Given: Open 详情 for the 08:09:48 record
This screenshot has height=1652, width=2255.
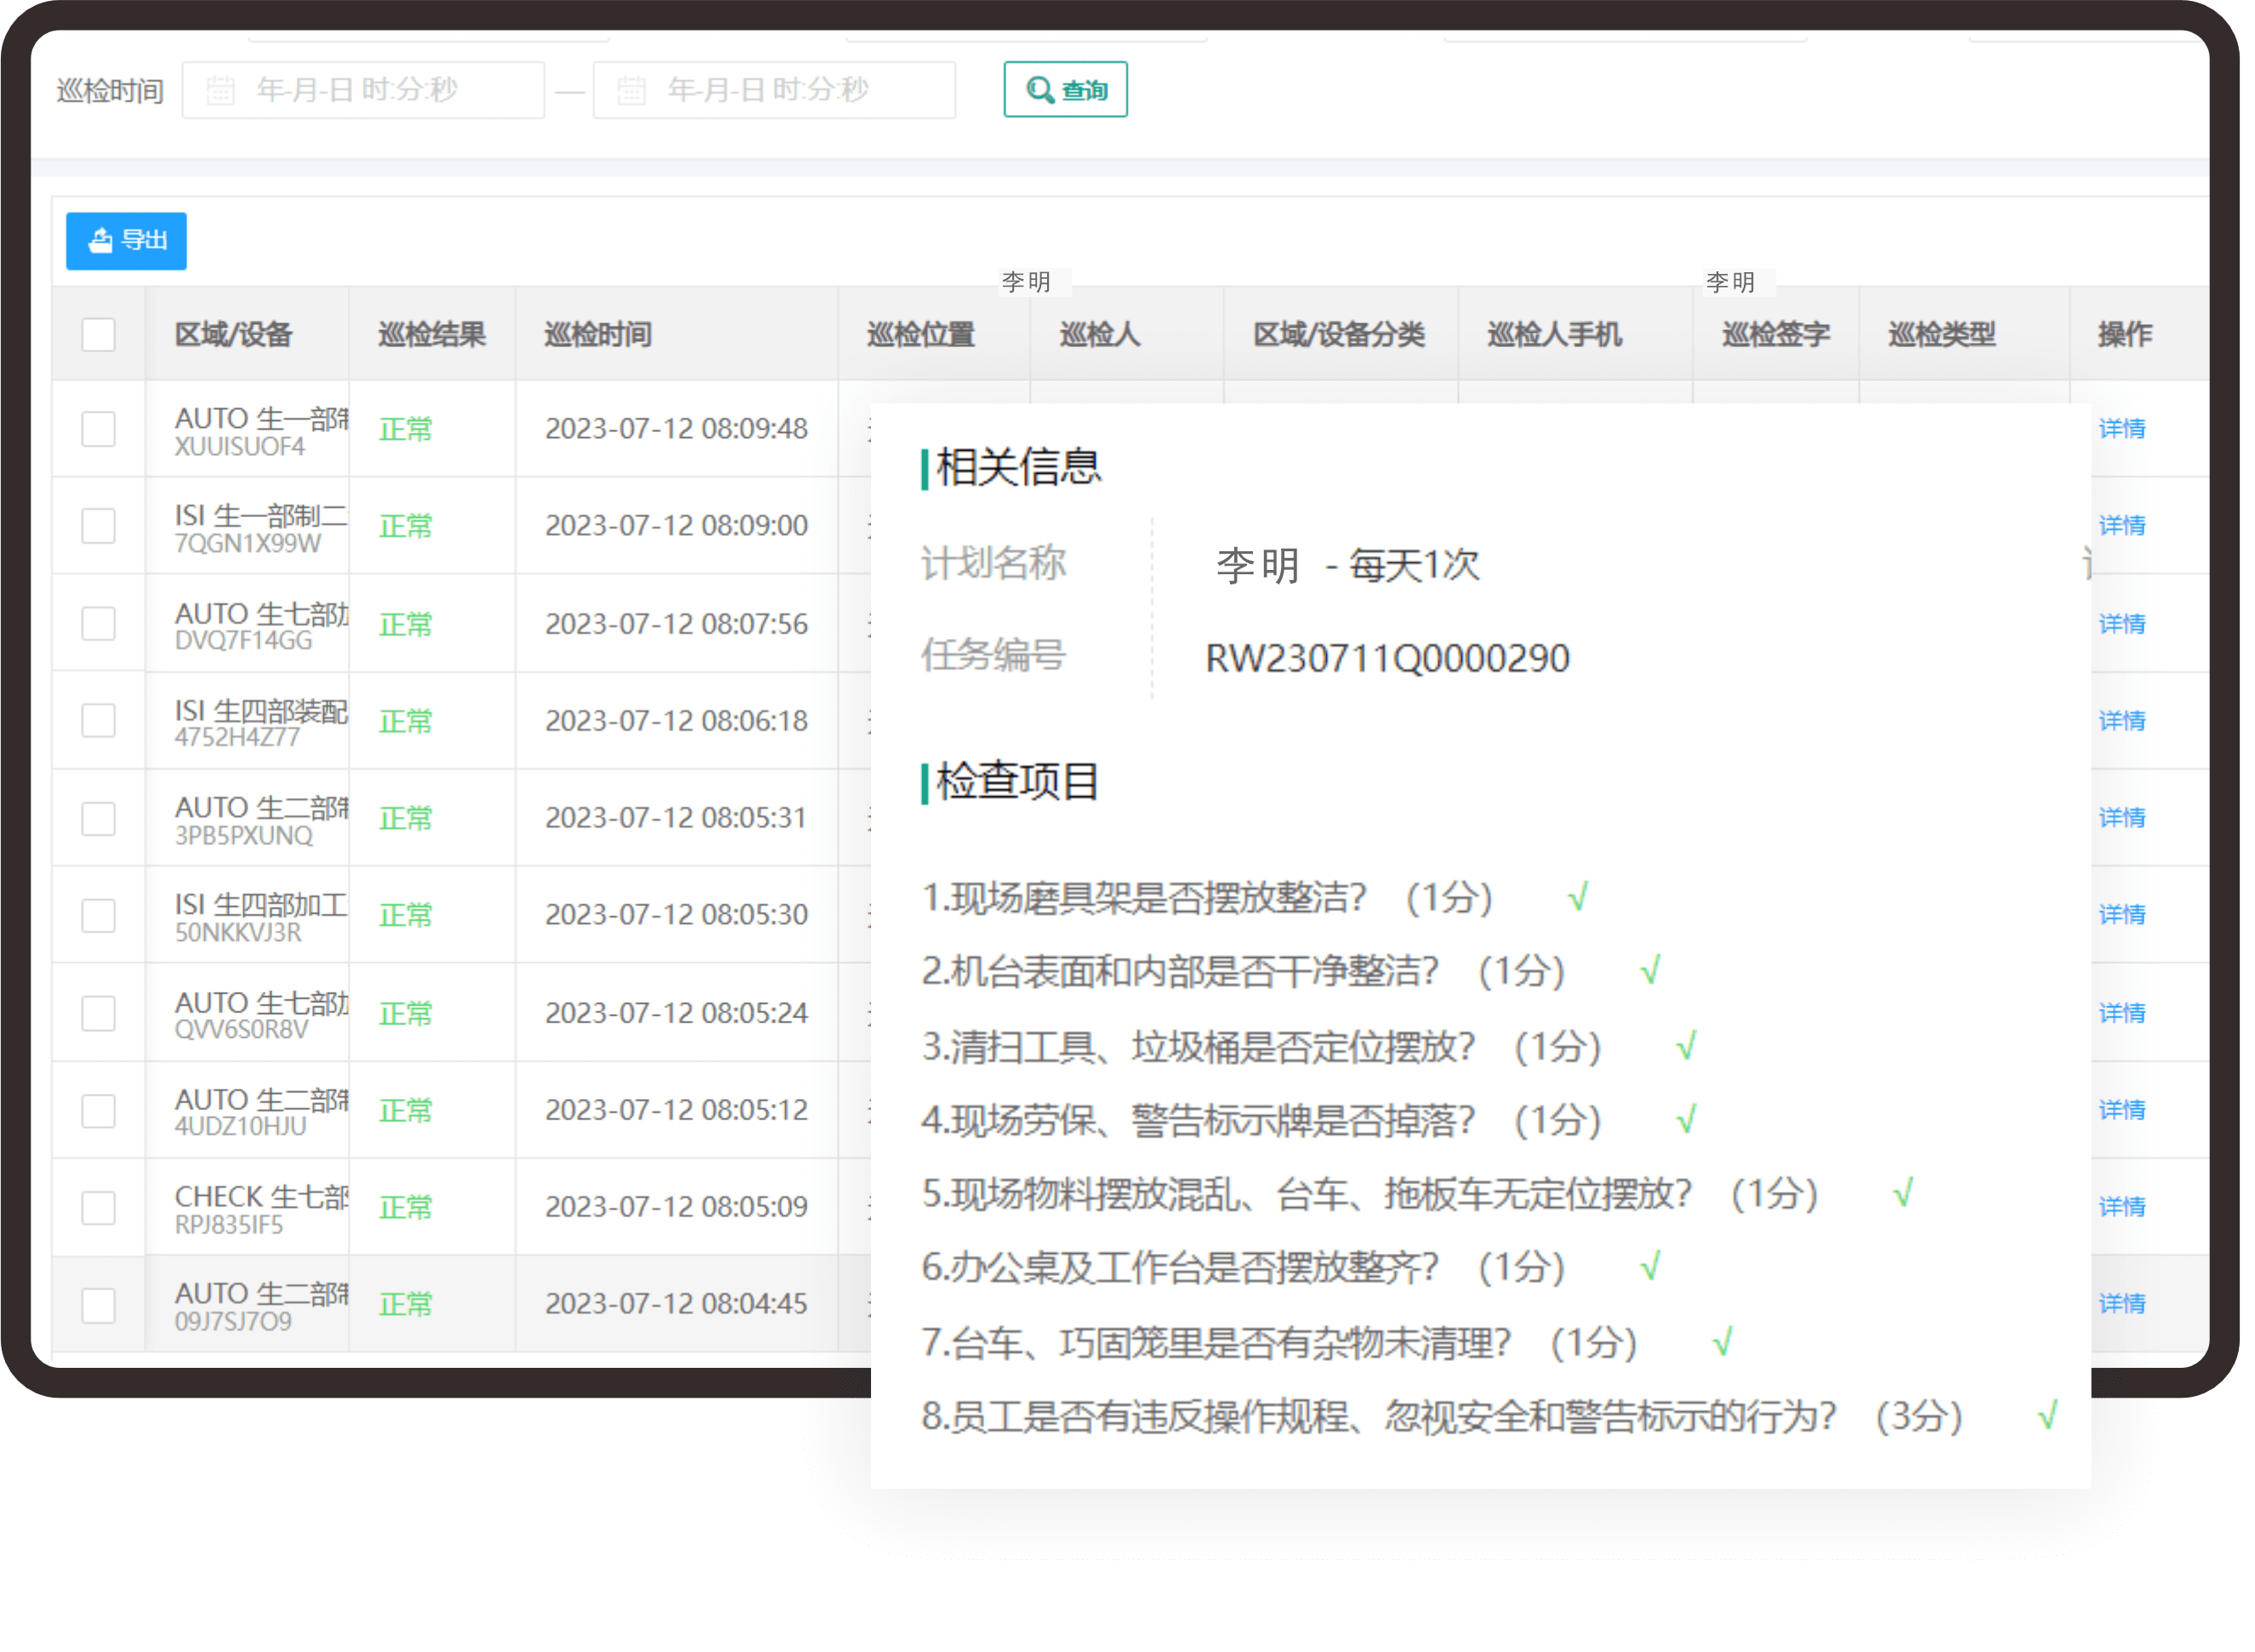Looking at the screenshot, I should (x=2121, y=429).
